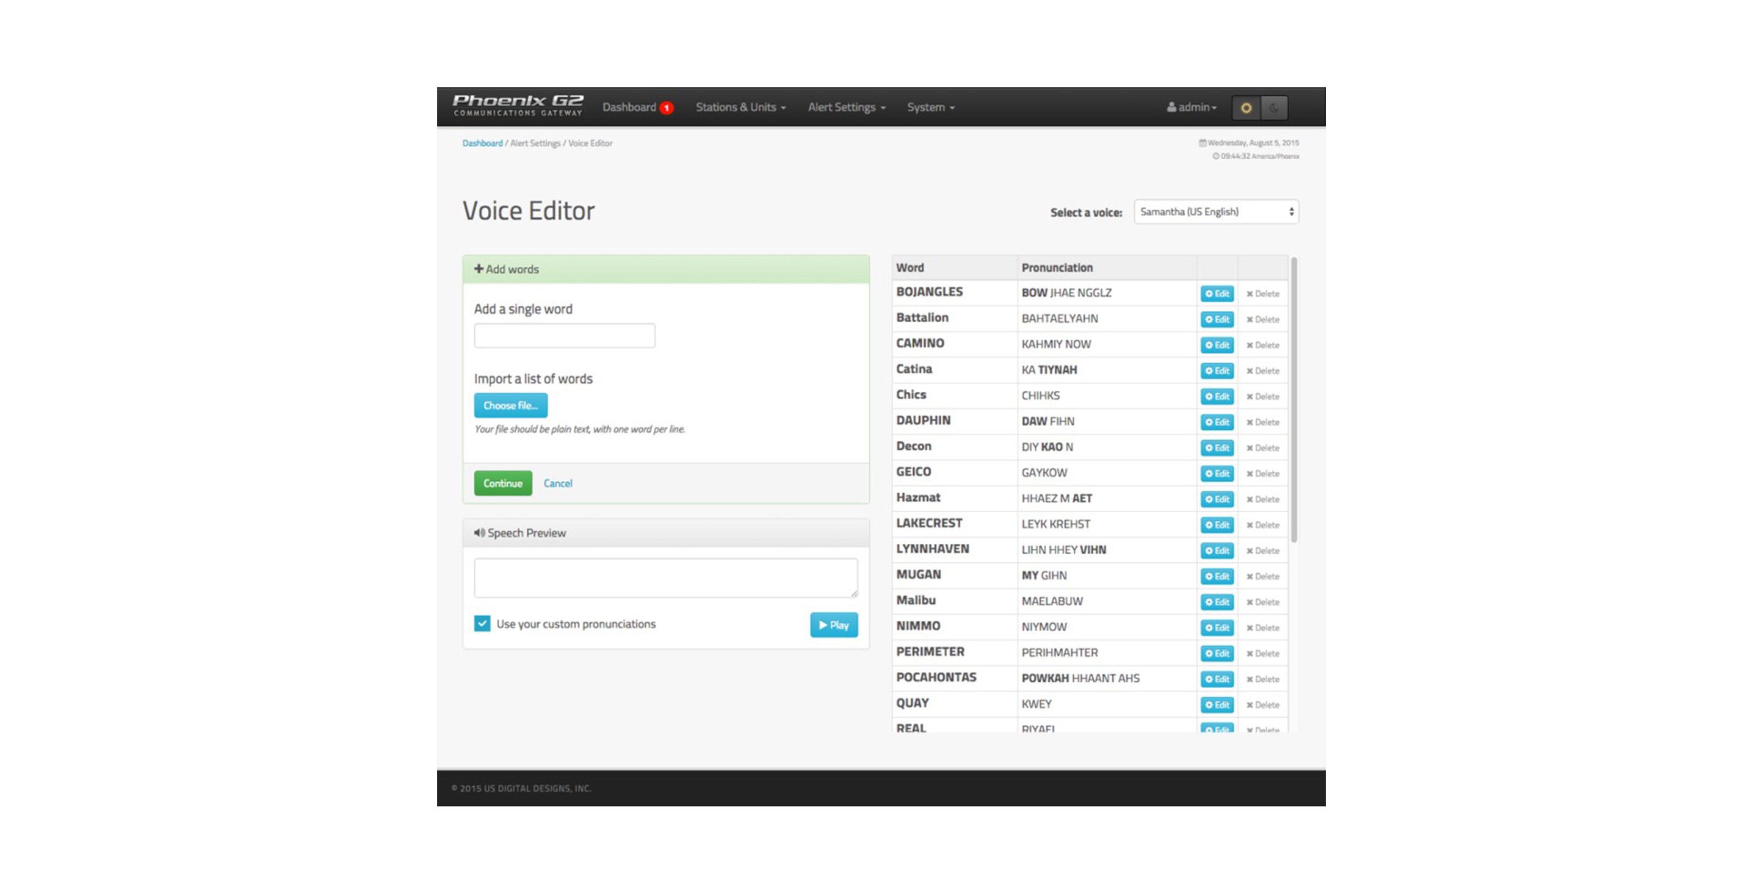Screen dimensions: 1758x879
Task: Open the Dashboard notification badge
Action: pyautogui.click(x=667, y=108)
